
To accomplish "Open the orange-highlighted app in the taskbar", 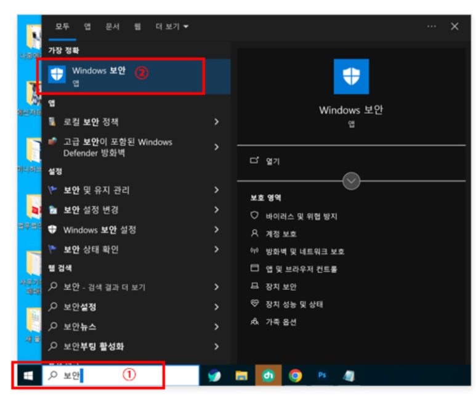I will 268,376.
